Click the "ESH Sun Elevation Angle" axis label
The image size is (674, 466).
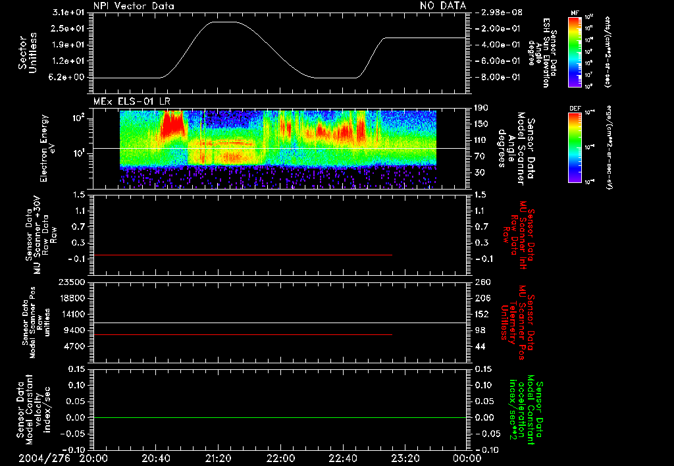coord(541,53)
